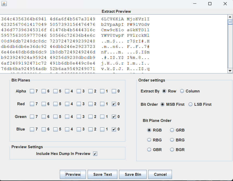Check the Alpha bit plane 7 box
The height and width of the screenshot is (181, 233).
point(32,91)
